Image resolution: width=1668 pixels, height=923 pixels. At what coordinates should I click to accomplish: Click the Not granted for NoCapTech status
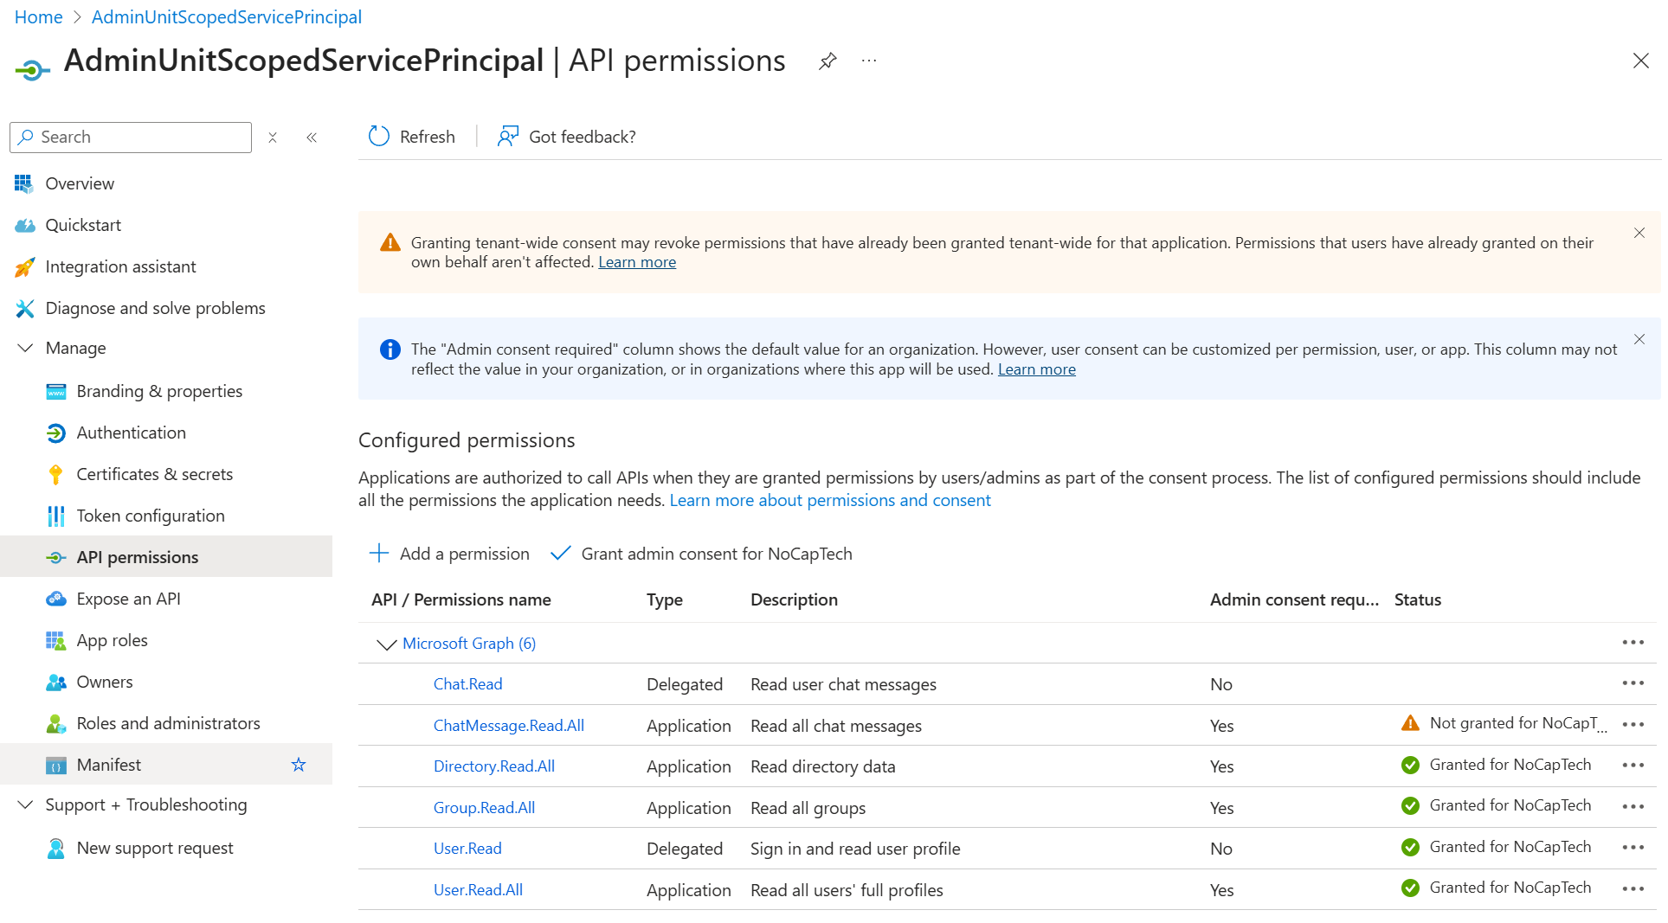pyautogui.click(x=1504, y=723)
